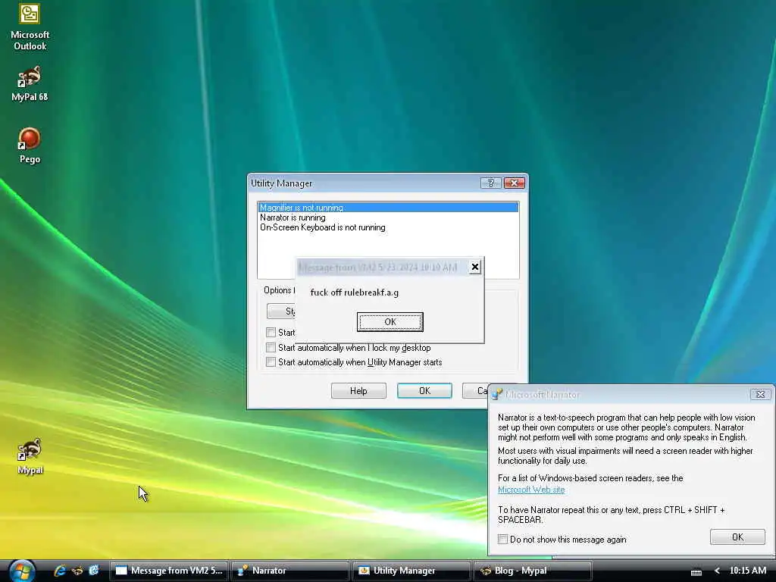Click the Utility Manager help question-mark button

pyautogui.click(x=491, y=183)
